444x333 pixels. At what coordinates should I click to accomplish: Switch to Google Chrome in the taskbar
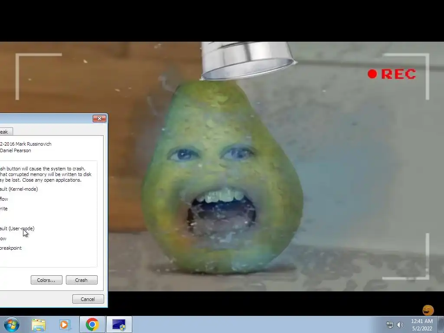pyautogui.click(x=92, y=324)
